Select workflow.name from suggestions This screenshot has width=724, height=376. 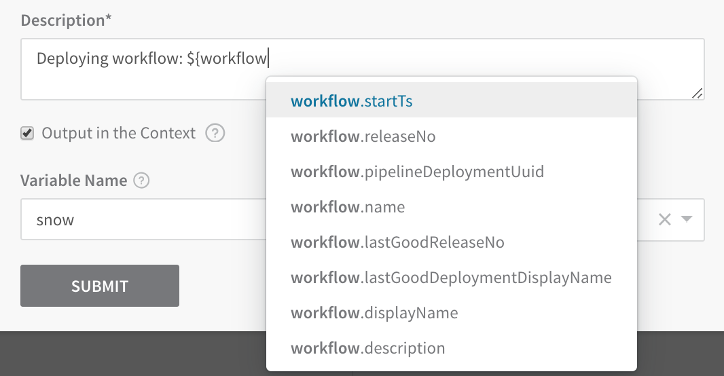pos(452,207)
